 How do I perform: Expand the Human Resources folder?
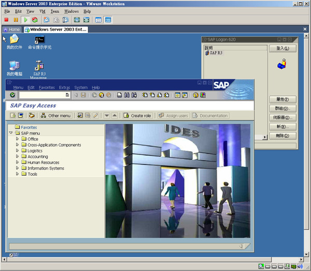pos(17,162)
